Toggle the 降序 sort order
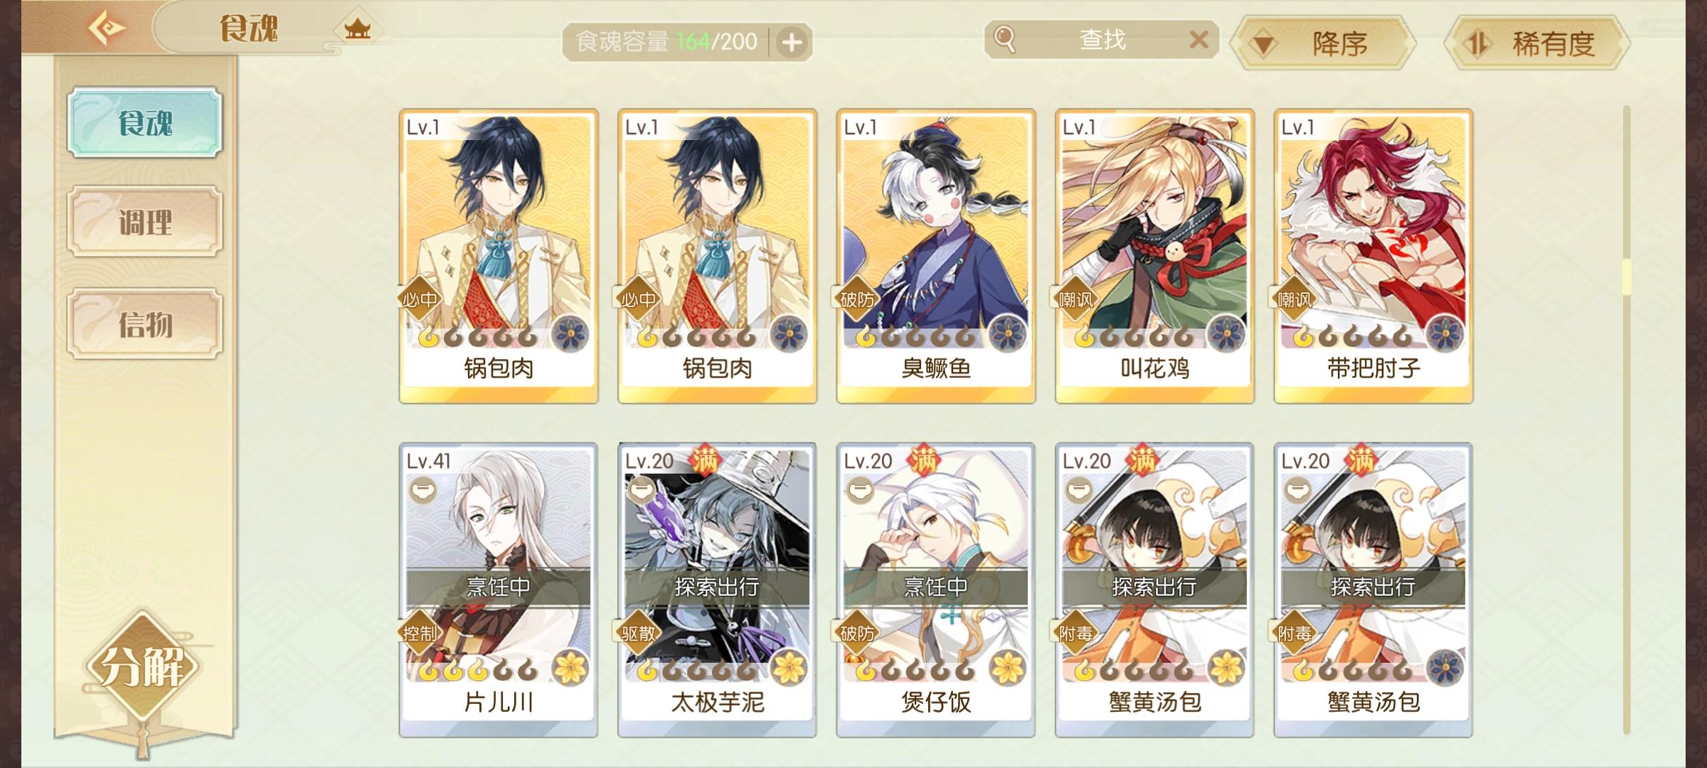This screenshot has width=1707, height=768. [1324, 43]
